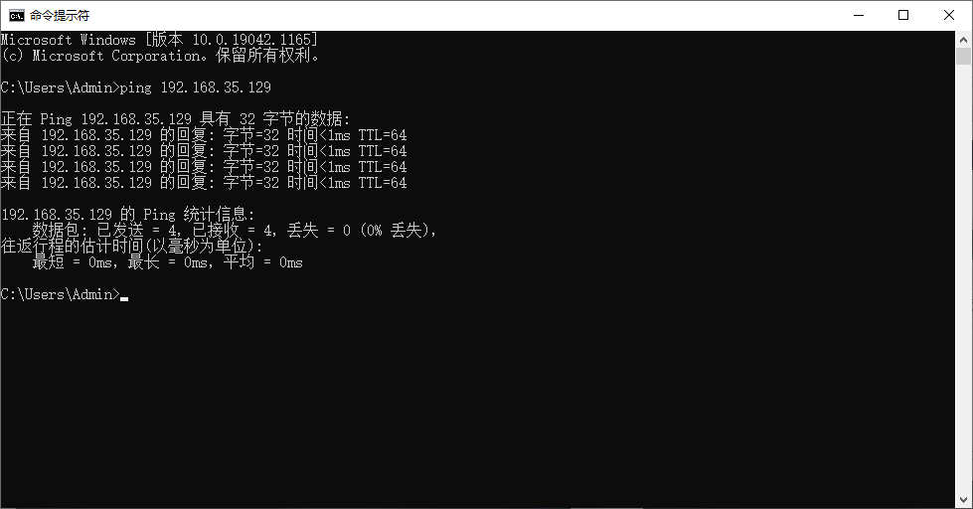
Task: Click the scrollbar up arrow
Action: (x=963, y=39)
